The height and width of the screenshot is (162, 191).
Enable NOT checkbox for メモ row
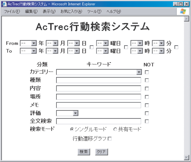pyautogui.click(x=147, y=105)
